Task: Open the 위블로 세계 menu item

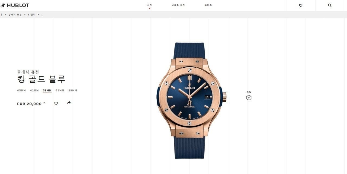Action: pos(178,5)
